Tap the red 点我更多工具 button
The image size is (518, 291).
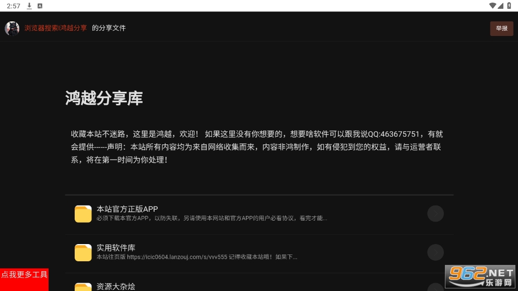(24, 280)
